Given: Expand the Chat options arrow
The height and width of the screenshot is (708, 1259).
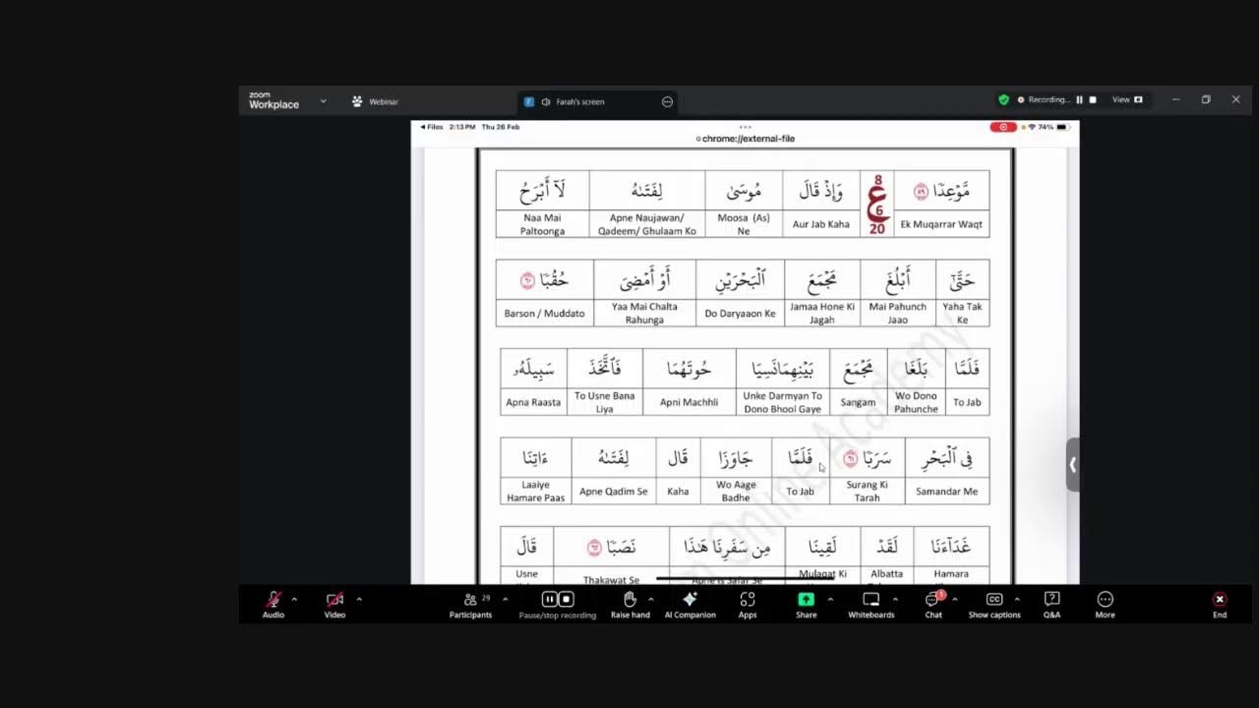Looking at the screenshot, I should (x=954, y=599).
